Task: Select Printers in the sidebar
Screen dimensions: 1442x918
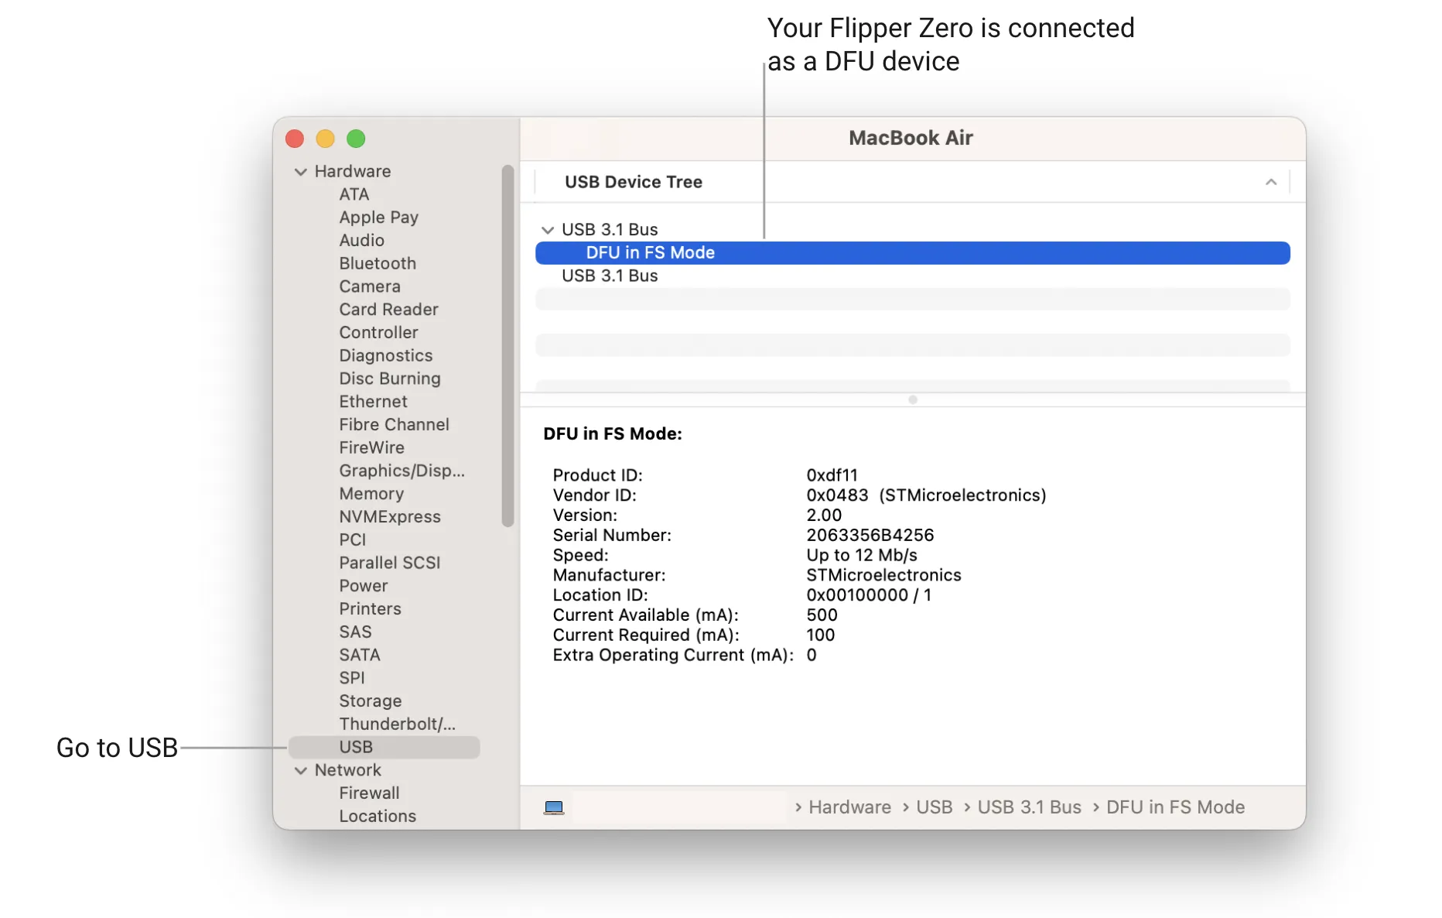Action: [371, 609]
